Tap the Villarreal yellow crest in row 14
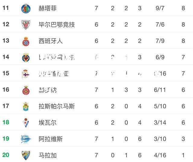The height and width of the screenshot is (162, 193). 26,57
